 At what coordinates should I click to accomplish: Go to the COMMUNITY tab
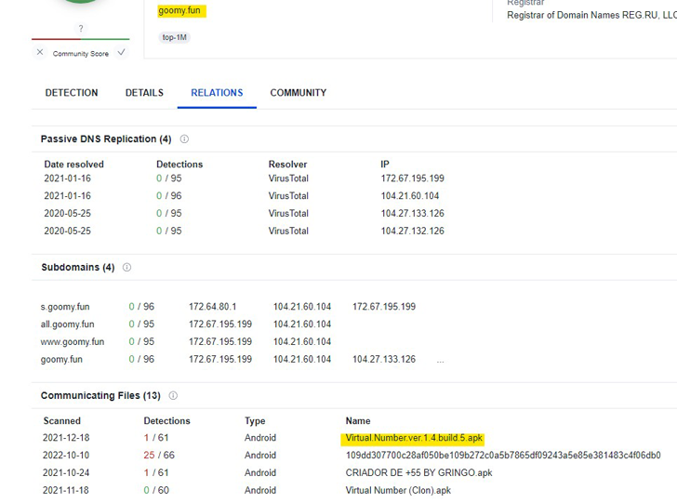pos(298,93)
